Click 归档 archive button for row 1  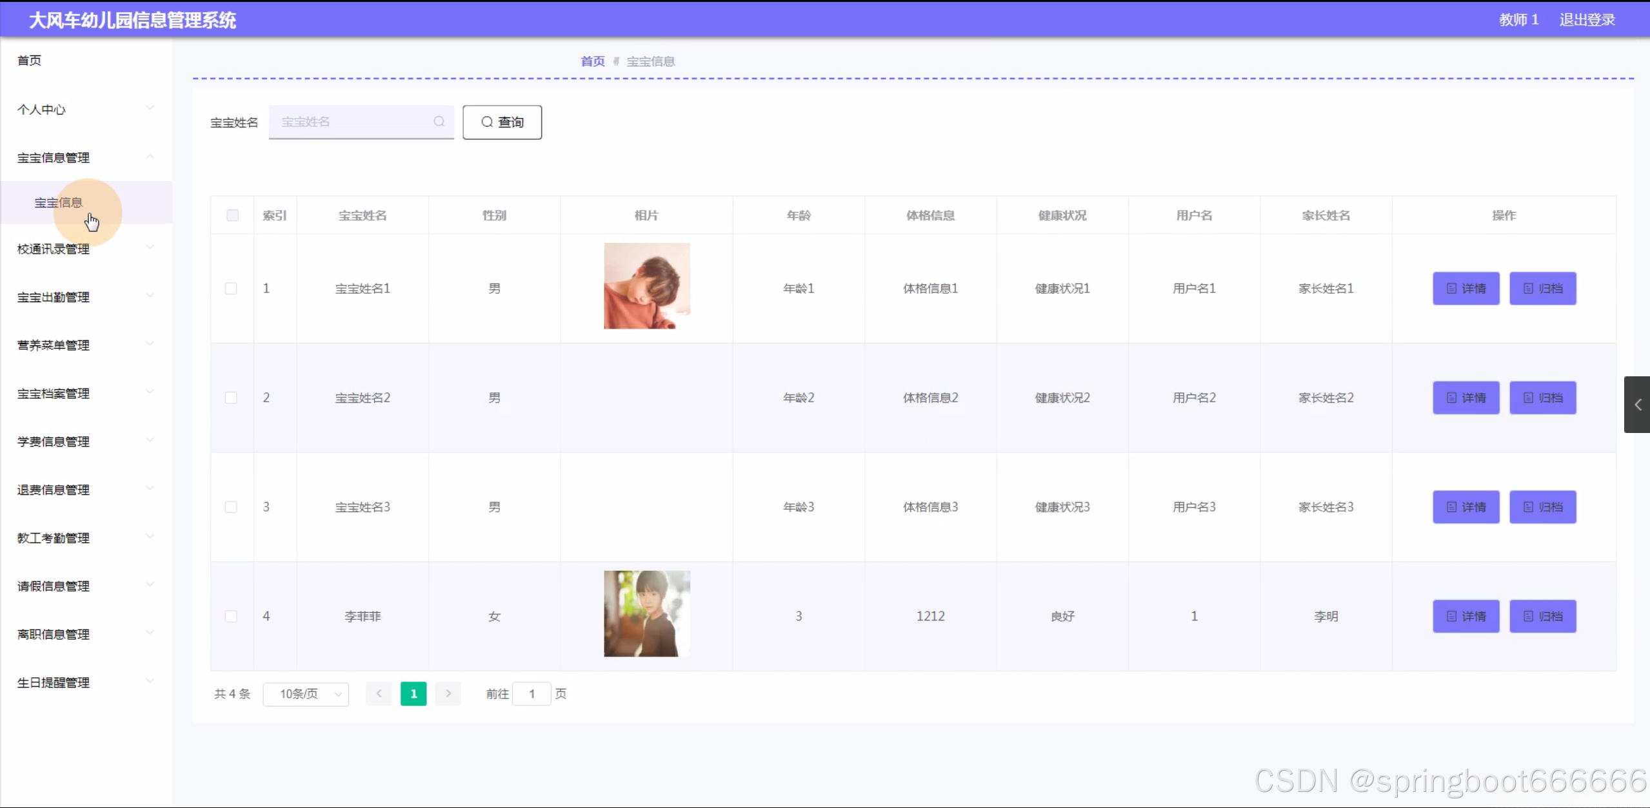click(1542, 288)
